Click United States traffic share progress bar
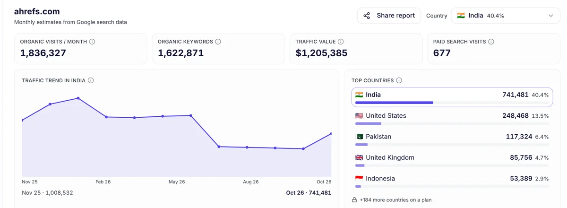This screenshot has width=567, height=208. point(452,123)
